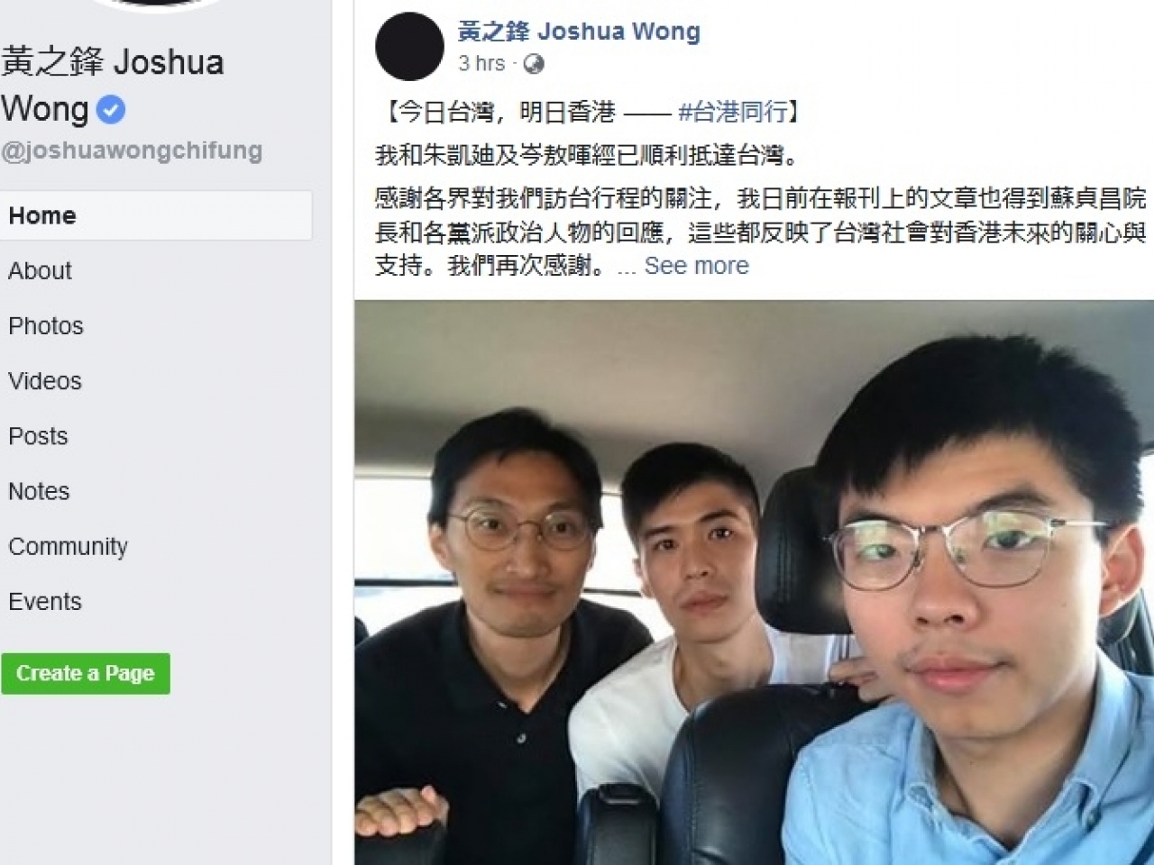Click the post author's profile avatar
1154x865 pixels.
pyautogui.click(x=409, y=46)
